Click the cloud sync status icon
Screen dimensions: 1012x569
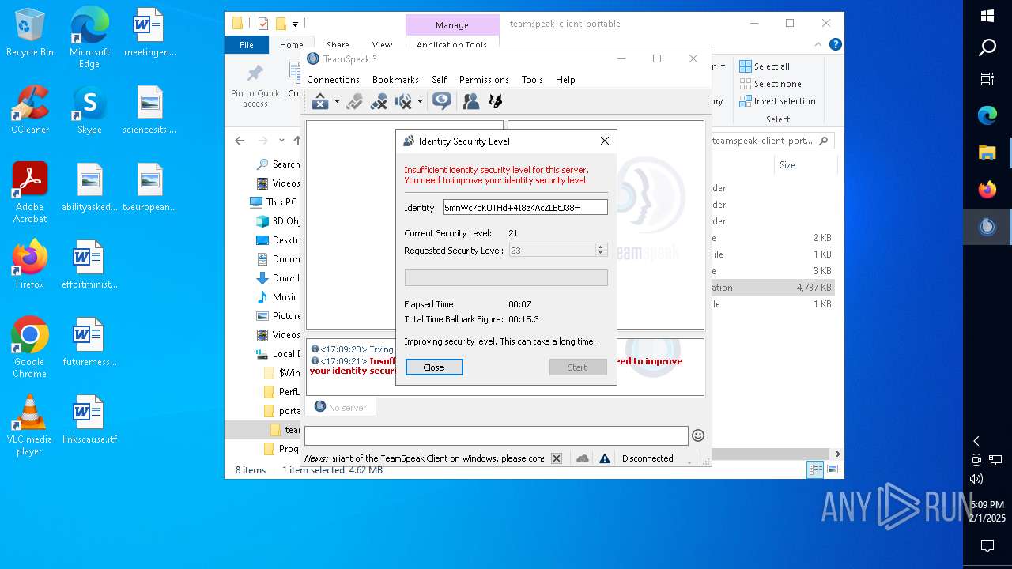[x=583, y=458]
